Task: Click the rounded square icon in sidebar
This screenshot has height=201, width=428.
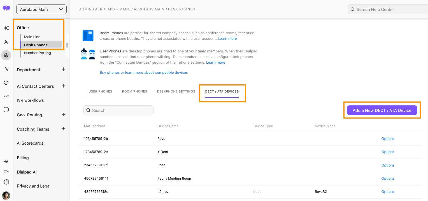Action: click(6, 110)
